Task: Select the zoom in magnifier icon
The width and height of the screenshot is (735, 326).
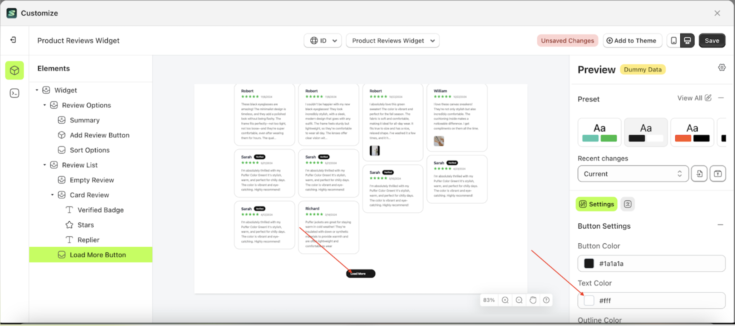Action: pos(505,300)
